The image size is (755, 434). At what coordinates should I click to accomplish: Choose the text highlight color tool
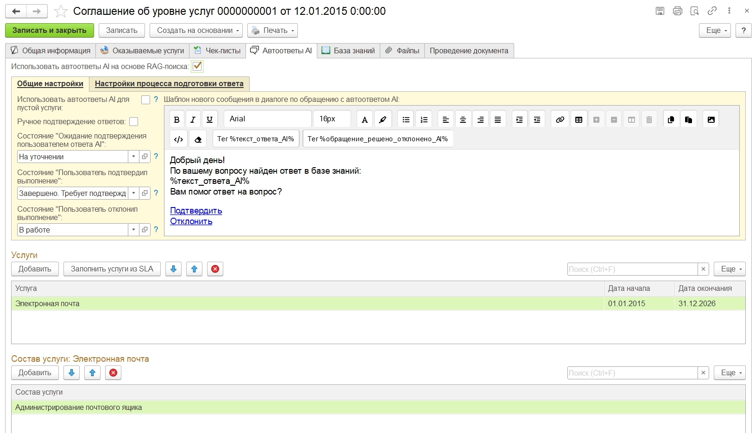(383, 120)
